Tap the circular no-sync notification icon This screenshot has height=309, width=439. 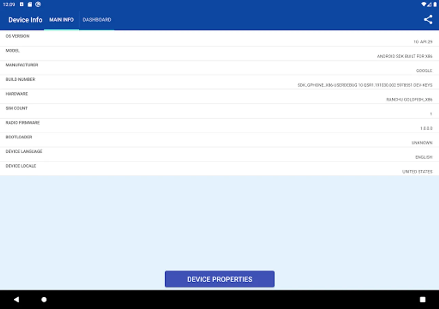(x=38, y=4)
